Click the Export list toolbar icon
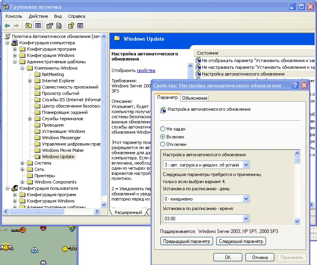 (x=59, y=26)
